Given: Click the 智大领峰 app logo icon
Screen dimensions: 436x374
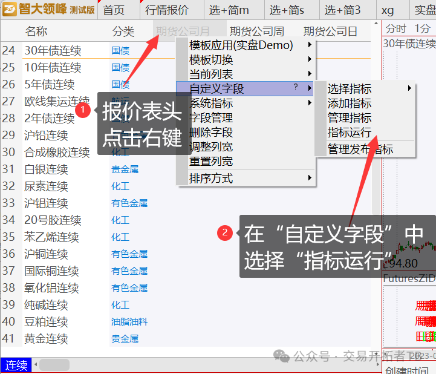Looking at the screenshot, I should tap(9, 9).
